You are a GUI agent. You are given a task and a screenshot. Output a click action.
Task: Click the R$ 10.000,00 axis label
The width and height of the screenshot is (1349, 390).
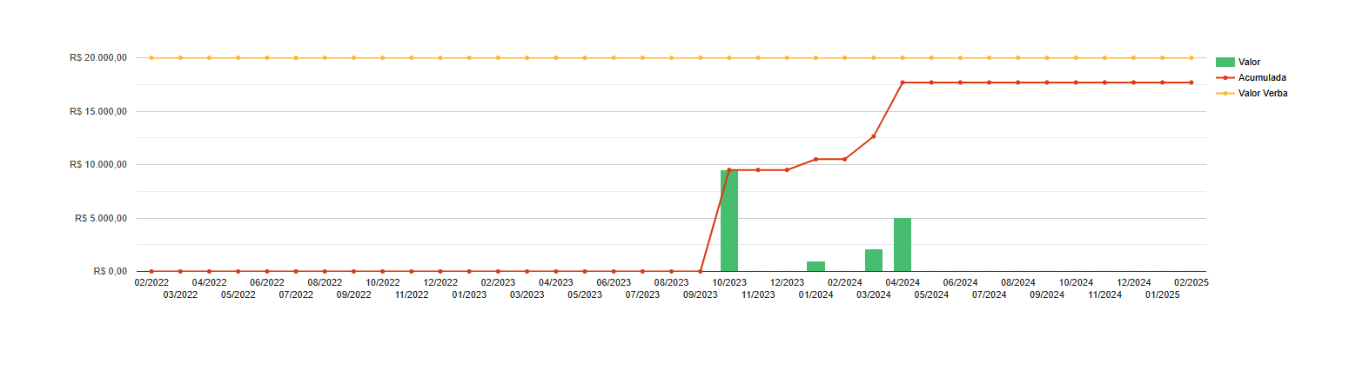[x=98, y=164]
